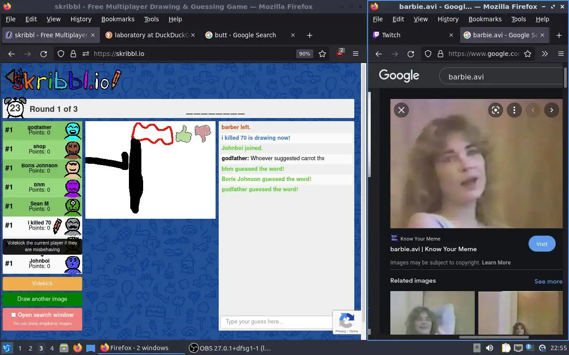Open Learn More copyright link
The image size is (569, 355).
pos(496,262)
